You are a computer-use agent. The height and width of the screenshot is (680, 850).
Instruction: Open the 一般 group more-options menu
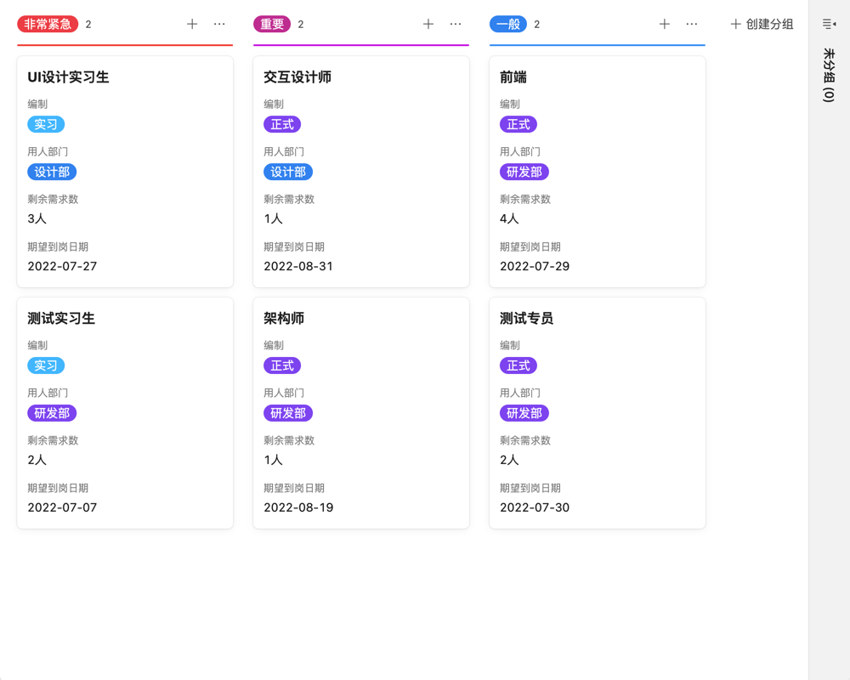(x=691, y=24)
